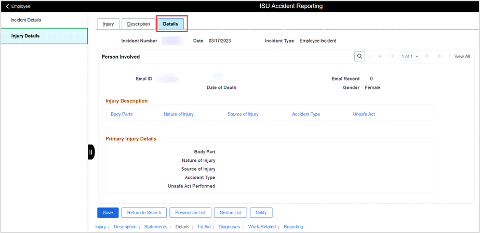This screenshot has width=480, height=233.
Task: Click Previous in List button
Action: point(190,213)
